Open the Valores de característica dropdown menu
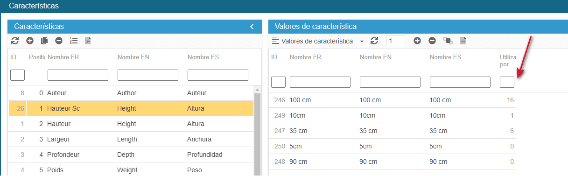The image size is (568, 176). pos(317,41)
